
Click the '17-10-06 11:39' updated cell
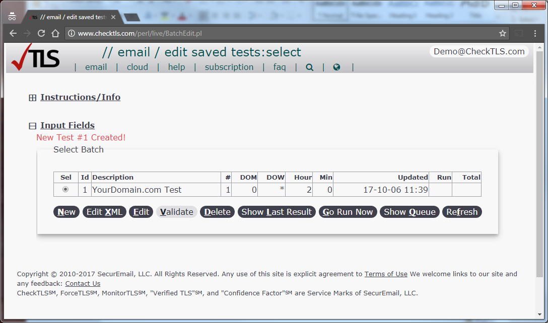pyautogui.click(x=381, y=190)
